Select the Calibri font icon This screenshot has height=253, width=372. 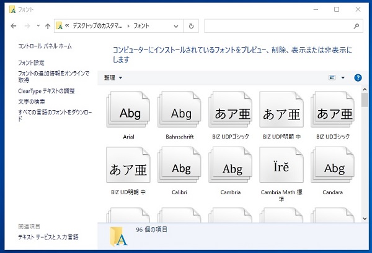click(179, 165)
